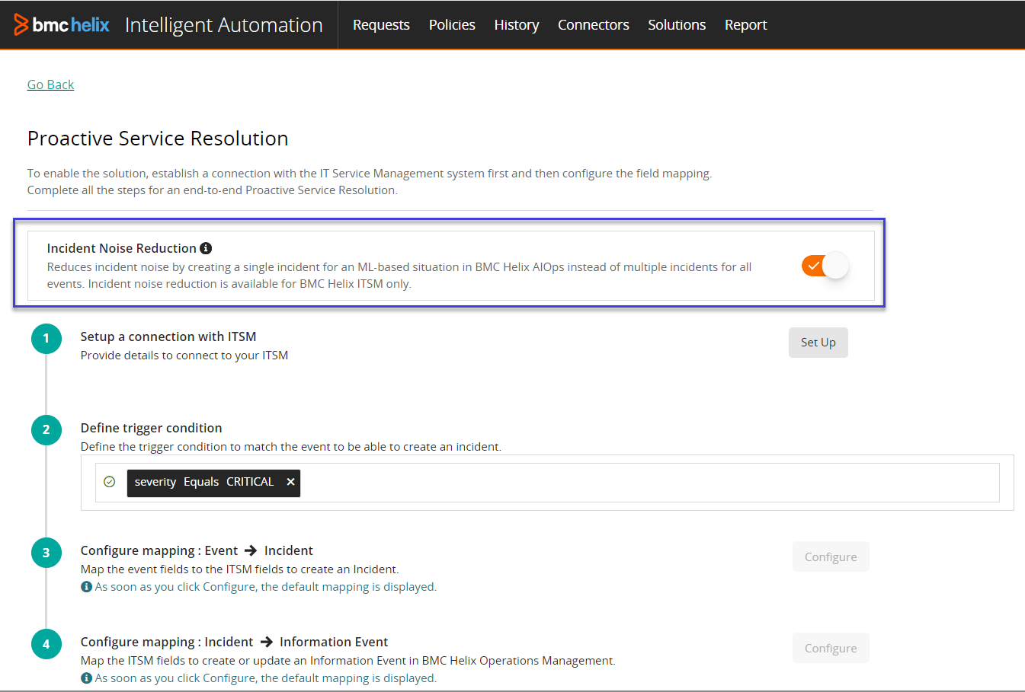This screenshot has width=1025, height=692.
Task: Click 'Map the event fields to the ITSM fields' text
Action: pos(239,569)
